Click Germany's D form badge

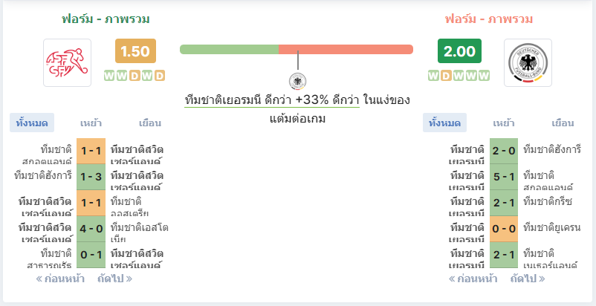coord(446,76)
